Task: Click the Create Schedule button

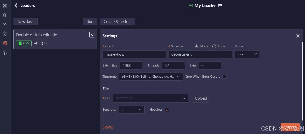Action: pos(117,22)
